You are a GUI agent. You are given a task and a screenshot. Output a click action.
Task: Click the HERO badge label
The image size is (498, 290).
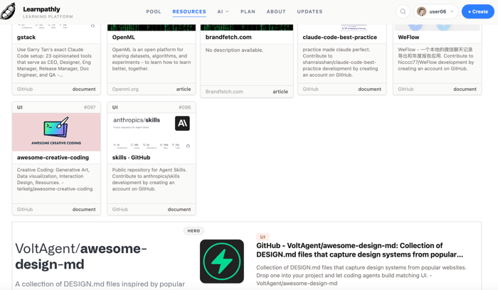[x=194, y=231]
